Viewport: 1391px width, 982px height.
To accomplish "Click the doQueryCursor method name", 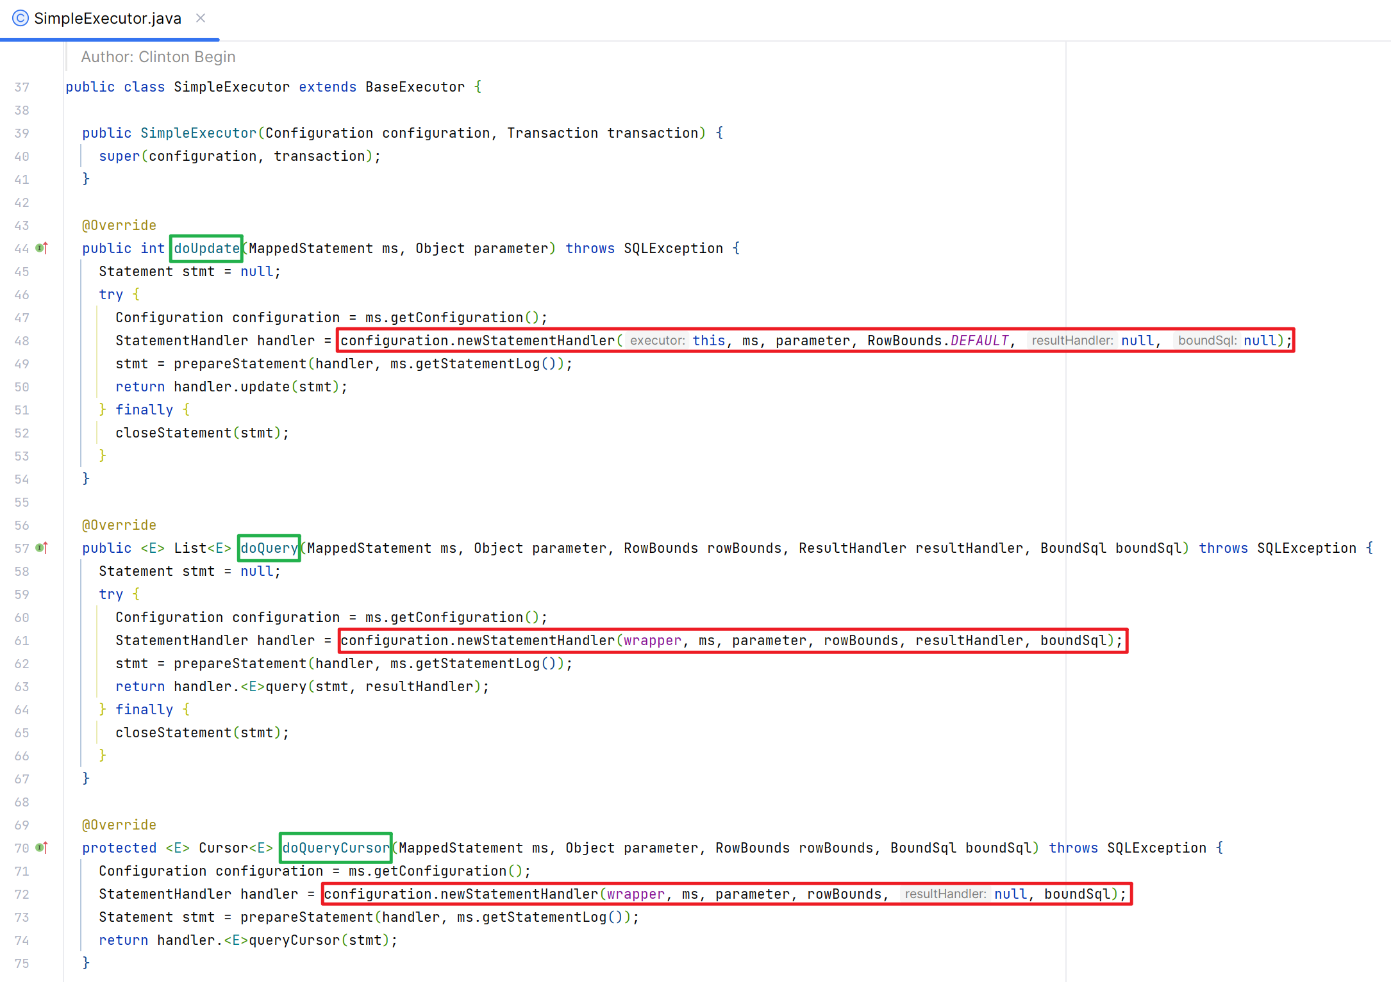I will [336, 848].
